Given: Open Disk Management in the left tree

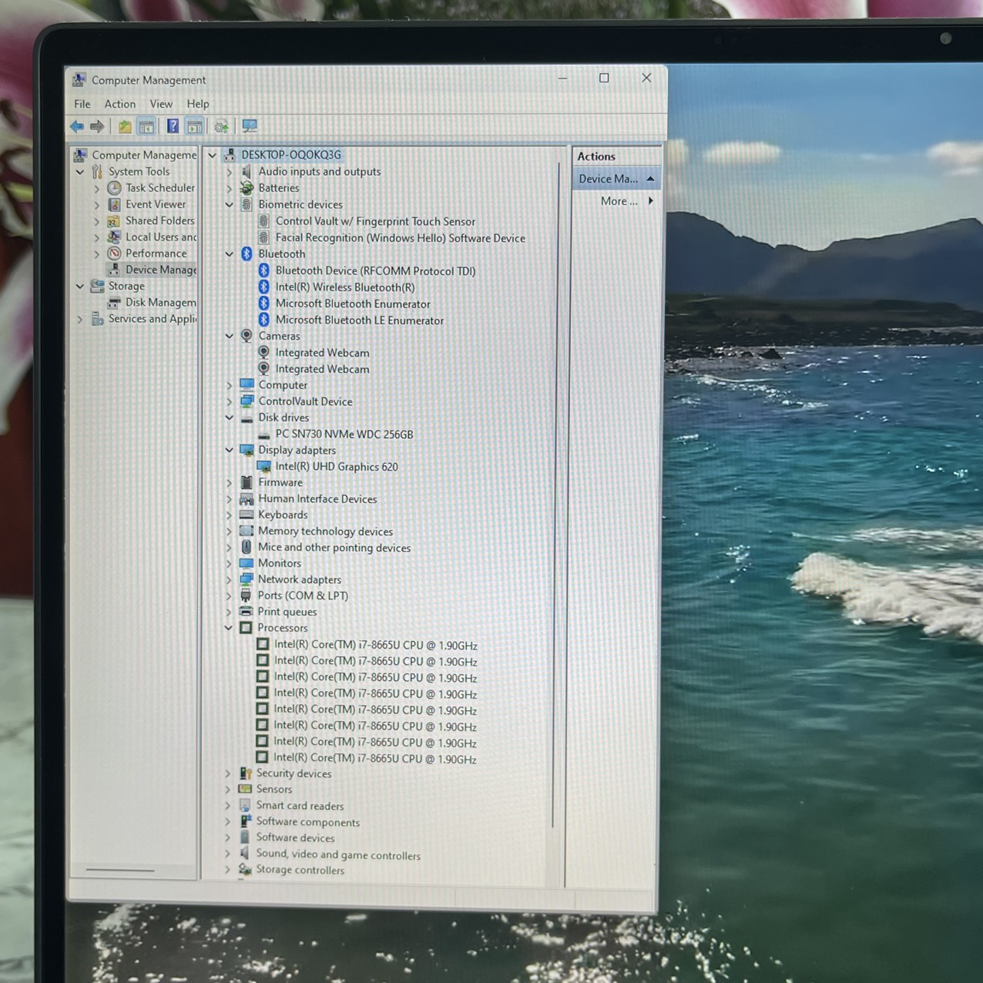Looking at the screenshot, I should pyautogui.click(x=161, y=303).
